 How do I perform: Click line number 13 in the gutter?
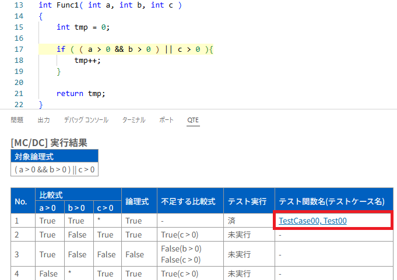[19, 5]
